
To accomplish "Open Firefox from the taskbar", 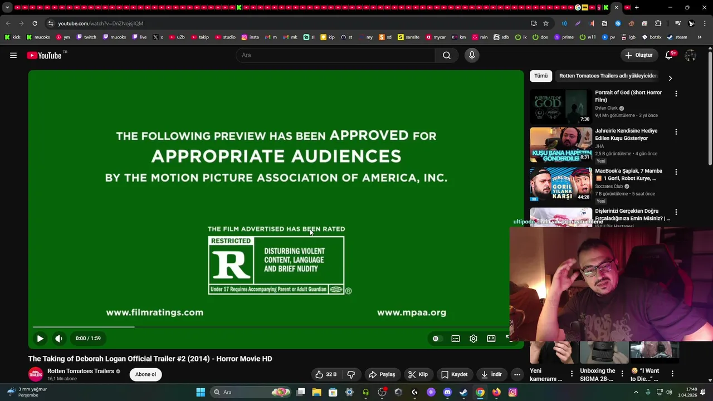I will tap(496, 392).
